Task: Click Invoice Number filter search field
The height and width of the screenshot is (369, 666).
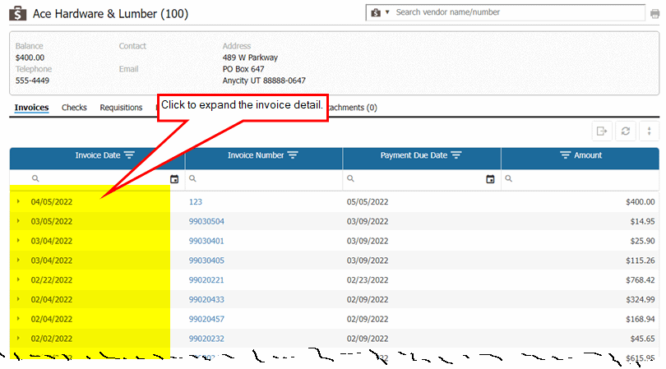Action: (264, 179)
